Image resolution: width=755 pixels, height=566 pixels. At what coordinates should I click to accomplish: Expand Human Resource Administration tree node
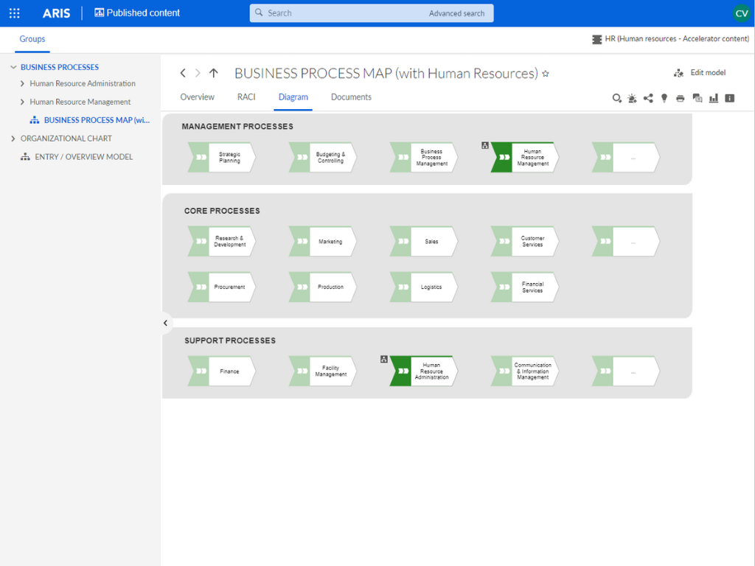(x=22, y=83)
